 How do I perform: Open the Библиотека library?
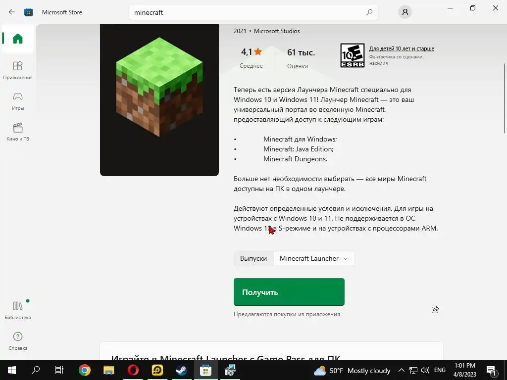tap(18, 310)
